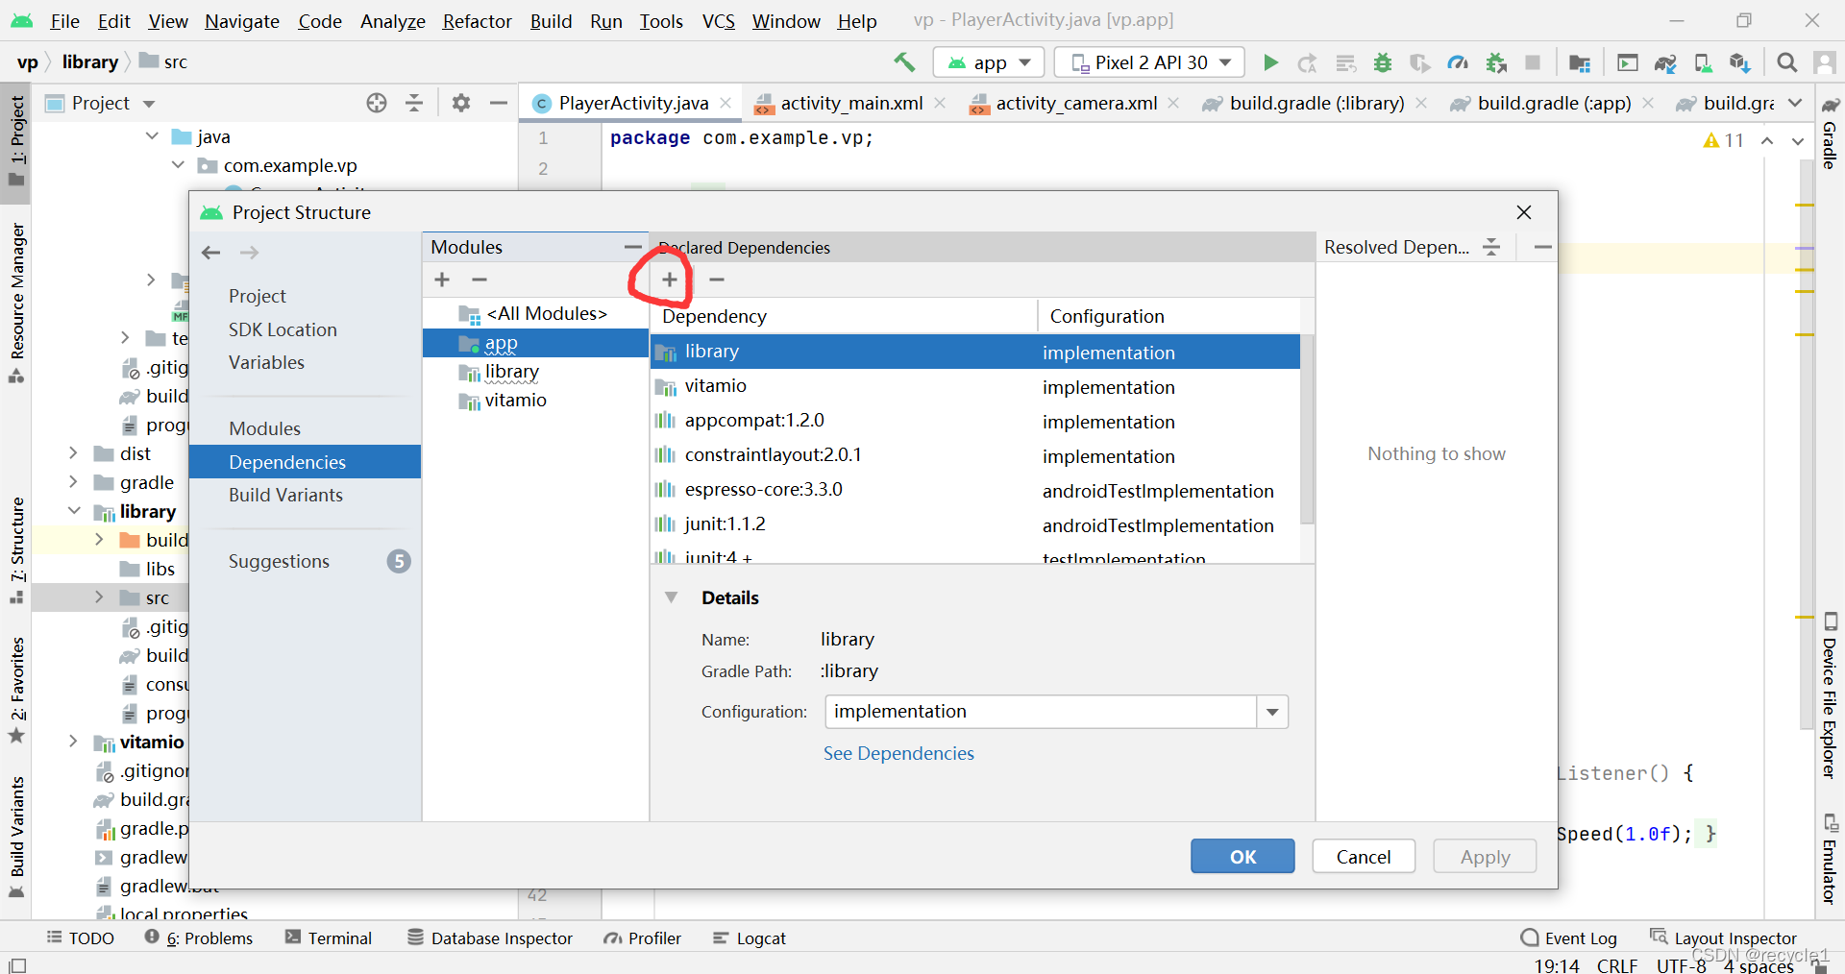Viewport: 1845px width, 974px height.
Task: Collapse the Details section triangle
Action: click(672, 597)
